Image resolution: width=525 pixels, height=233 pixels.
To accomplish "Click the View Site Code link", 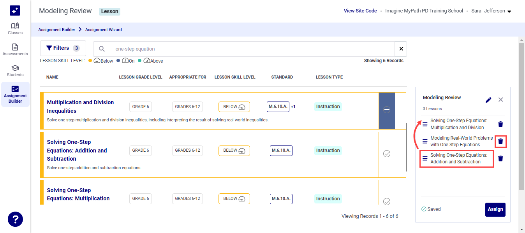I will [360, 11].
